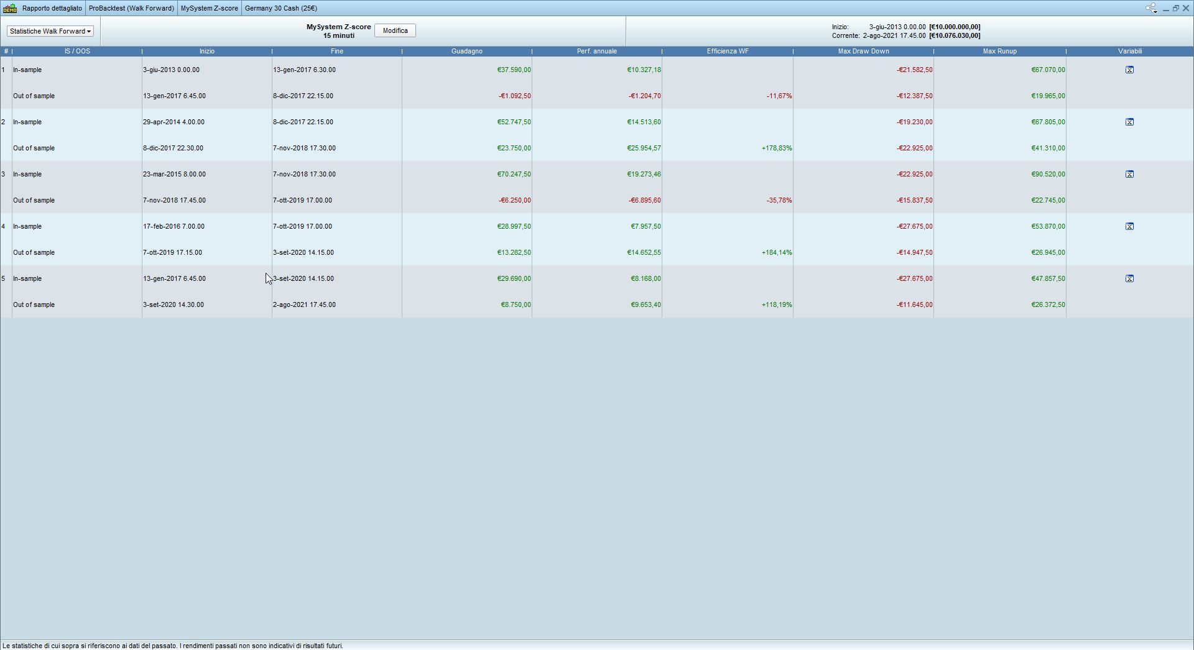This screenshot has height=650, width=1194.
Task: Select Out of sample row starting 7-ott-2019 17.15.00
Action: click(596, 252)
